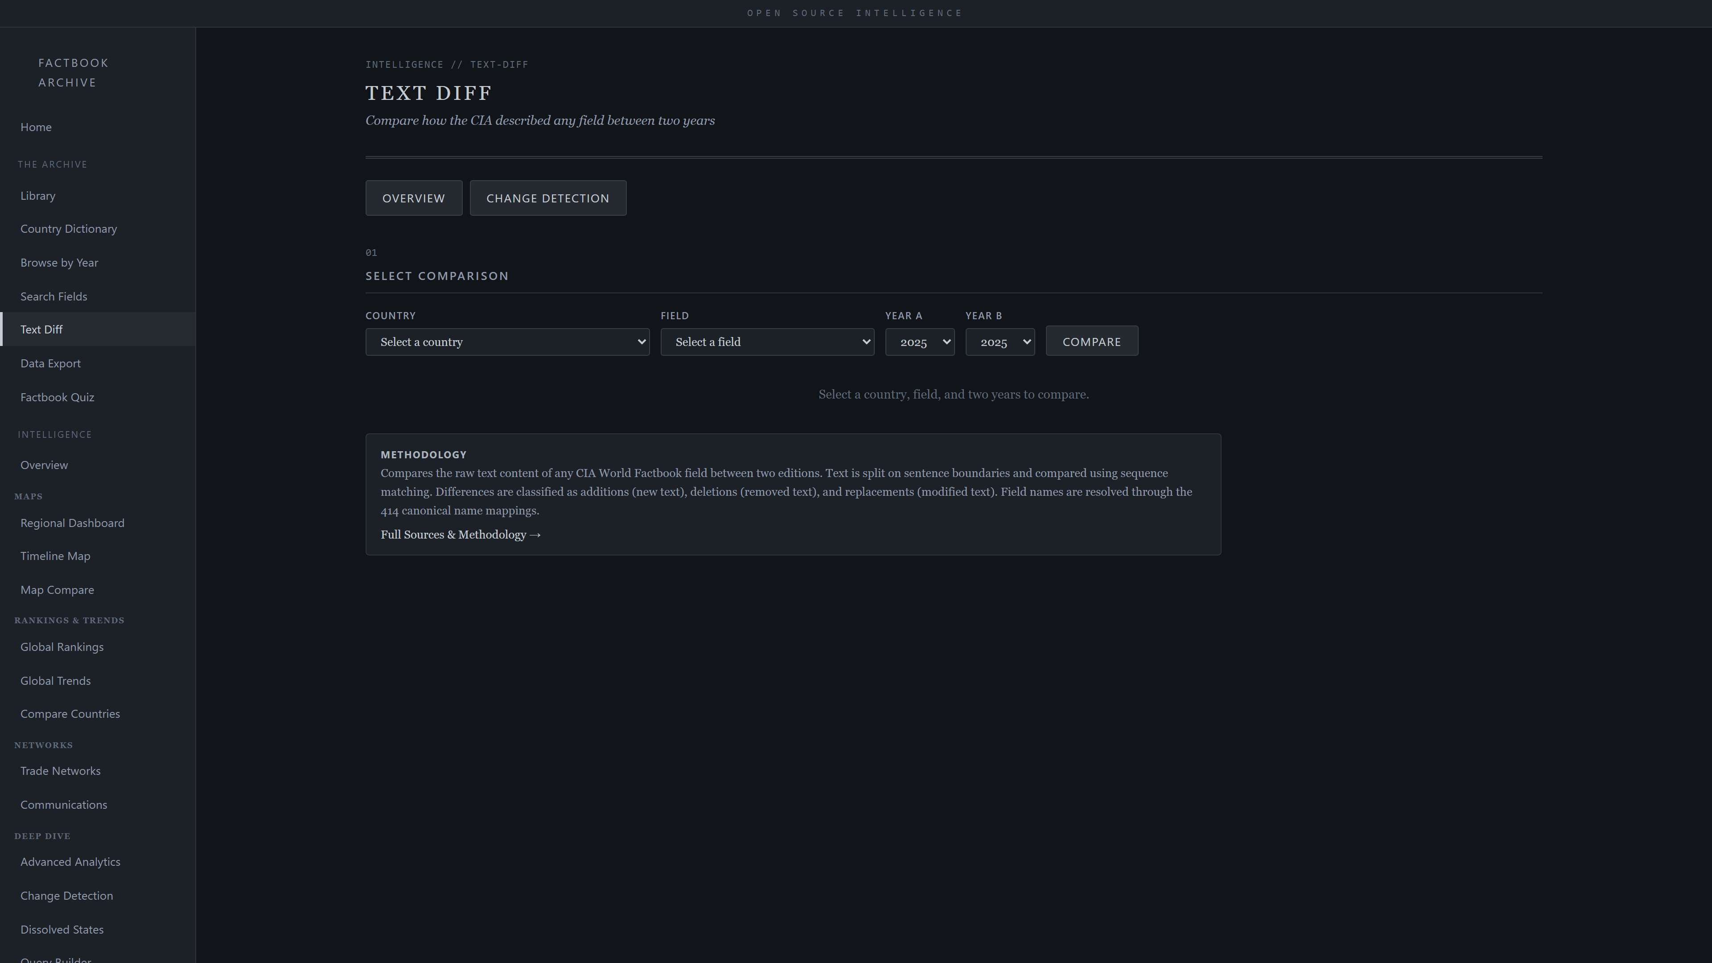
Task: Switch to the Overview tab button
Action: click(x=413, y=198)
